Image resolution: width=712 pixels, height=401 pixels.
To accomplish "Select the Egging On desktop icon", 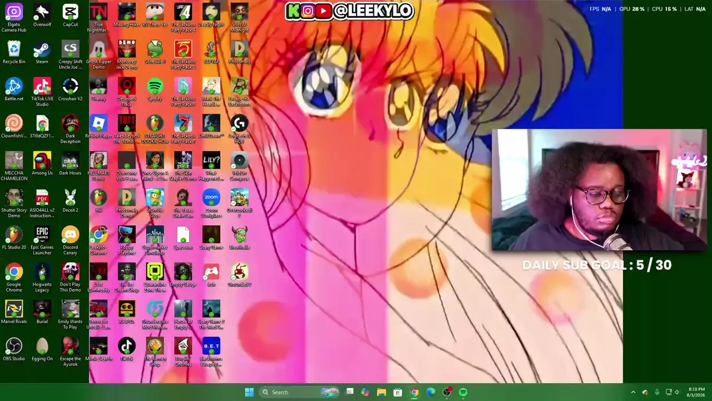I will (x=42, y=350).
